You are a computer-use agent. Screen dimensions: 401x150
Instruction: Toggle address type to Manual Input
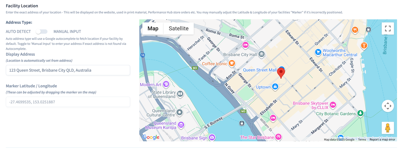(x=42, y=31)
